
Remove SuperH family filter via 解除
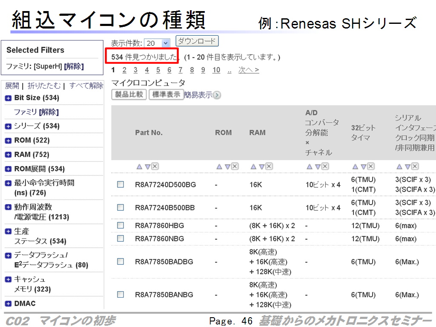(x=74, y=66)
